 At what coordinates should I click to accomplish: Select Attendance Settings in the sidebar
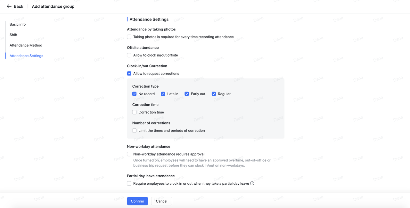click(x=26, y=56)
